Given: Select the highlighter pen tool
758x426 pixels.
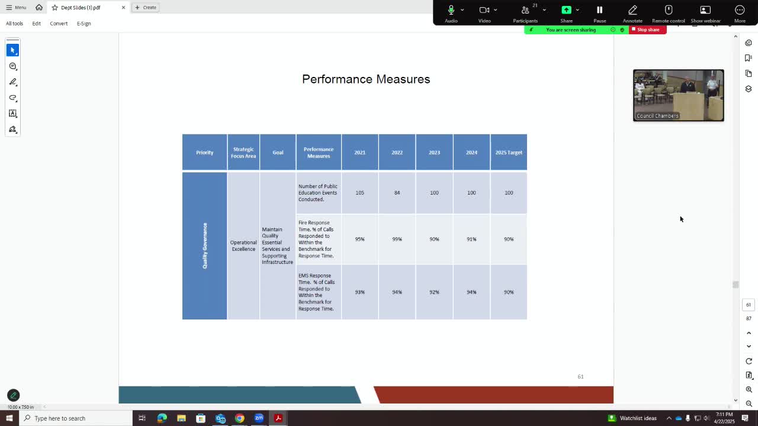Looking at the screenshot, I should click(12, 82).
